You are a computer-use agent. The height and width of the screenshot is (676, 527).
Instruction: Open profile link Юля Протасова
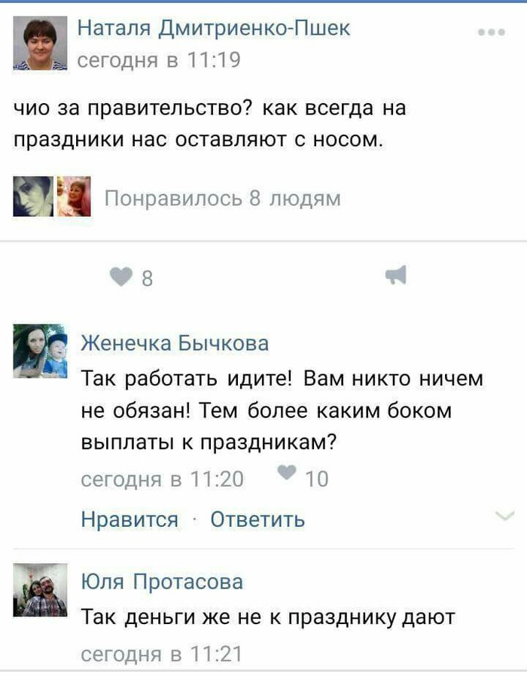(x=162, y=582)
